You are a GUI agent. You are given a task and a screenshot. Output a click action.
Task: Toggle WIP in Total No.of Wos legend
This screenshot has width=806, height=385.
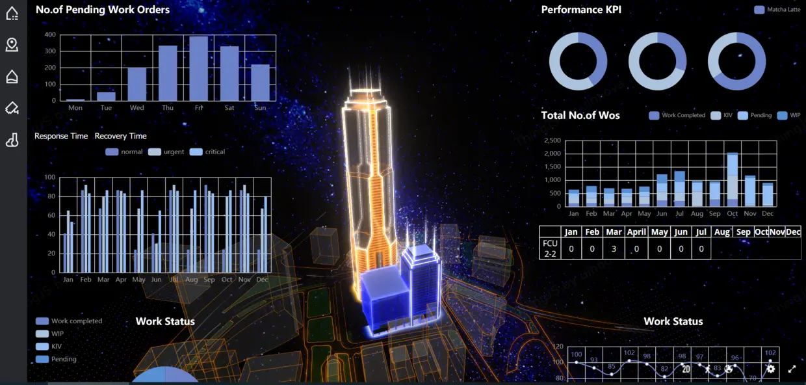[x=789, y=115]
